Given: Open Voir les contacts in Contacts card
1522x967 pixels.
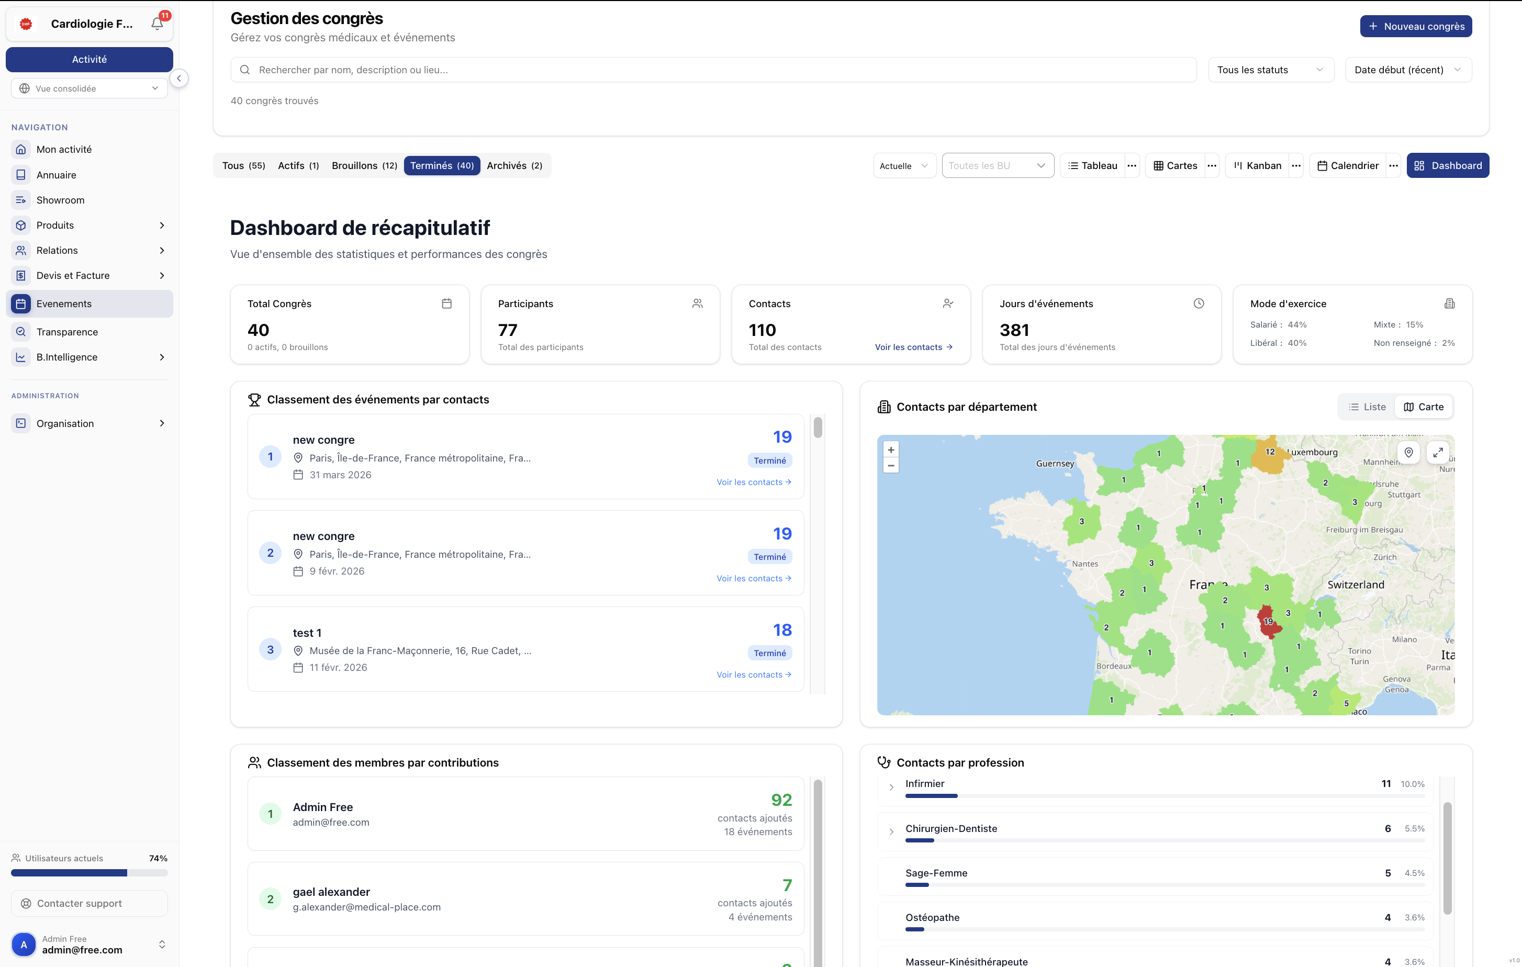Looking at the screenshot, I should point(913,347).
